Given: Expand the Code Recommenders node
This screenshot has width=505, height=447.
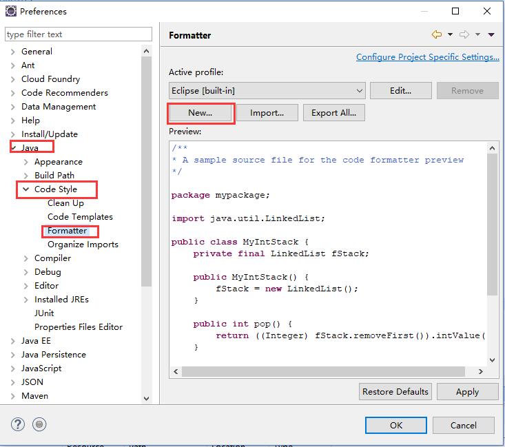Looking at the screenshot, I should coord(13,93).
